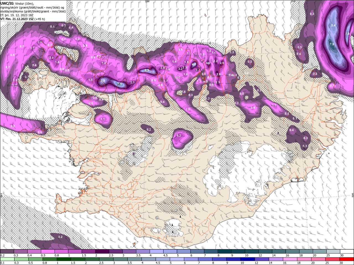Click the 3.2 precipitation value on the map

pos(180,68)
